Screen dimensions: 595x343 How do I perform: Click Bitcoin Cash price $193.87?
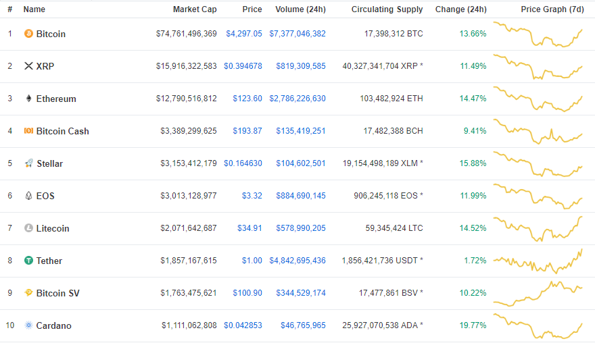[247, 131]
